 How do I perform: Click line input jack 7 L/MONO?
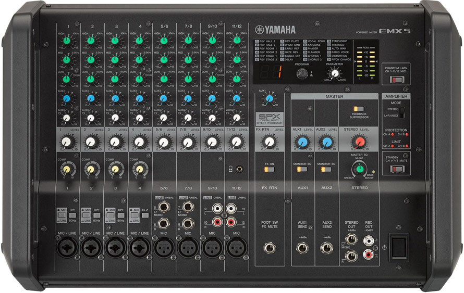(188, 207)
